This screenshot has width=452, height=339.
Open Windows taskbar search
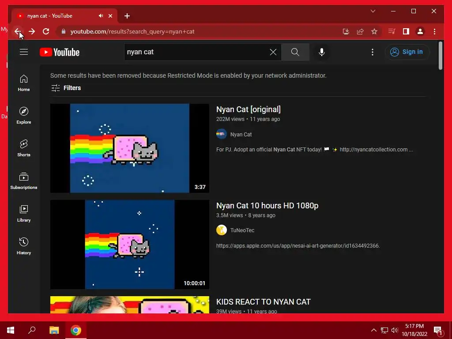(x=32, y=330)
